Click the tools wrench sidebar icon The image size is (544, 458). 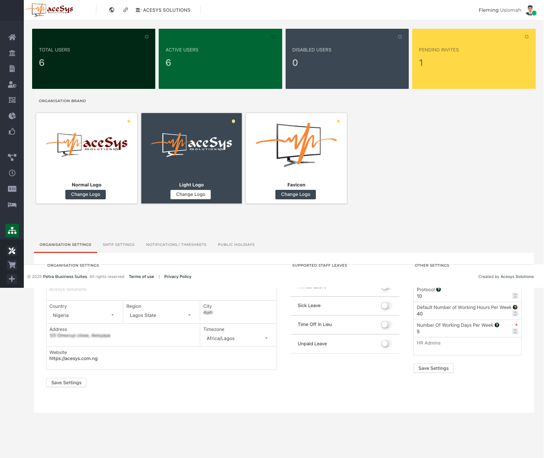[12, 251]
